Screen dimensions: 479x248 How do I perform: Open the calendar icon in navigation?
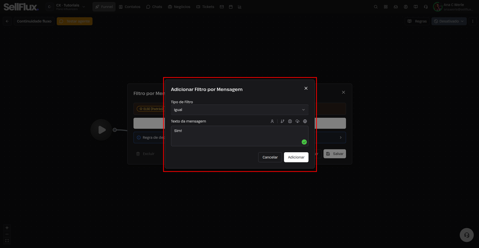tap(231, 7)
